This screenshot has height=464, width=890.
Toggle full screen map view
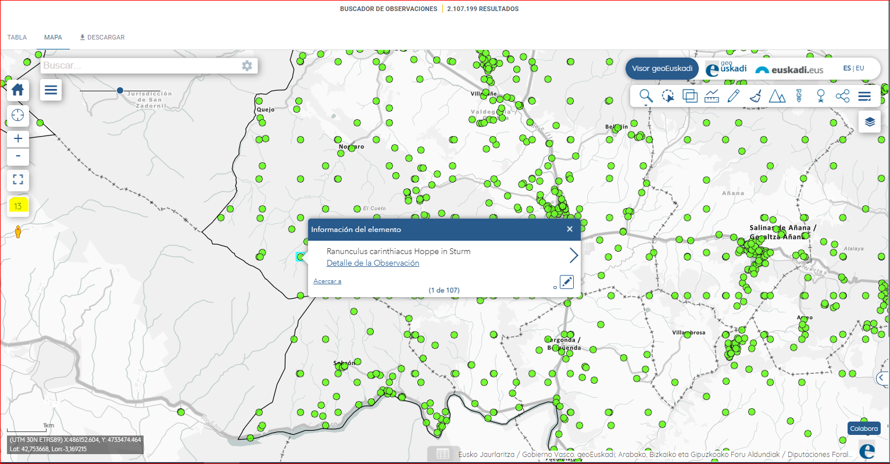point(17,179)
